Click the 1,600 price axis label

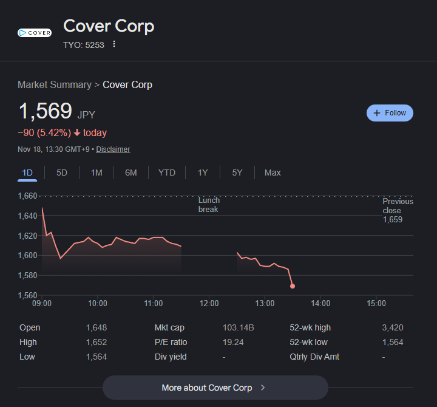coord(27,255)
